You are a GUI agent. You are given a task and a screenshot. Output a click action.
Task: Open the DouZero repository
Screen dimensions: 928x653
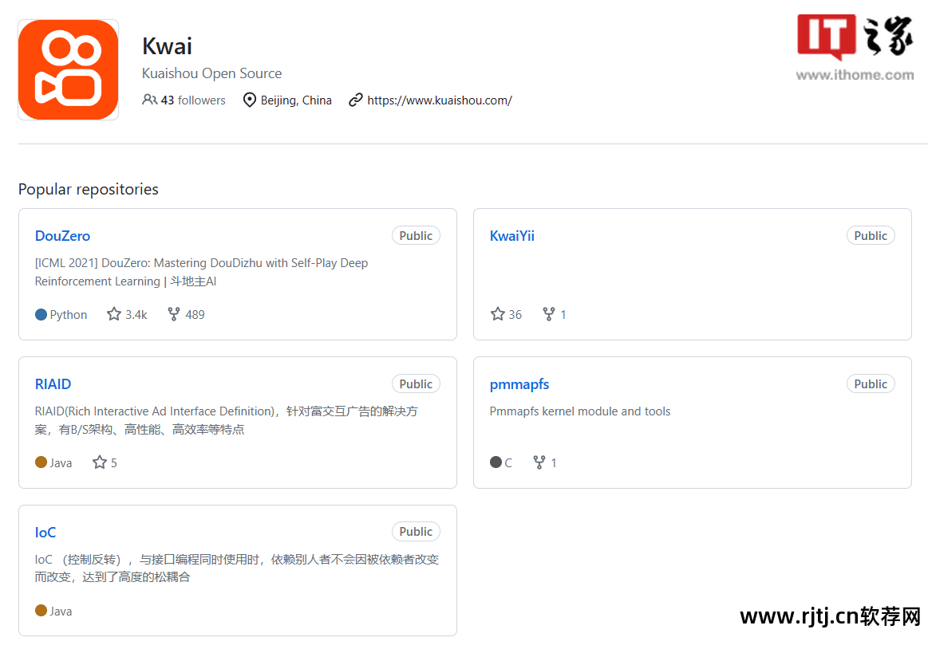(x=62, y=236)
